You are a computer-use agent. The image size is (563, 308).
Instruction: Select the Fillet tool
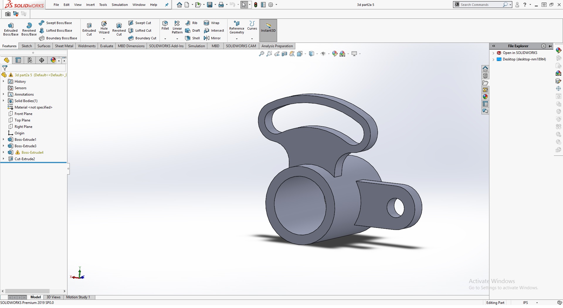tap(165, 25)
